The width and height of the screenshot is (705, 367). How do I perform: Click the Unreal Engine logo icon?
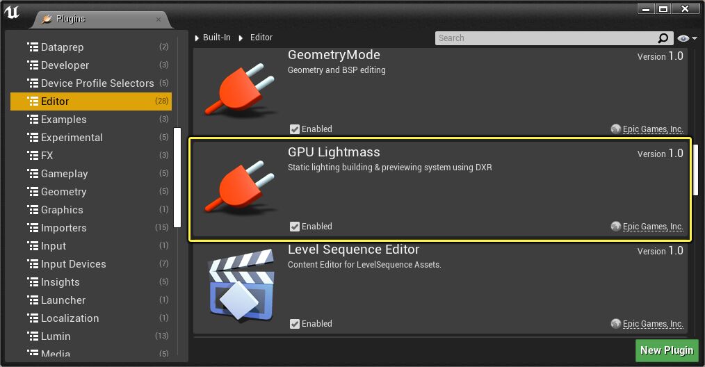[12, 13]
